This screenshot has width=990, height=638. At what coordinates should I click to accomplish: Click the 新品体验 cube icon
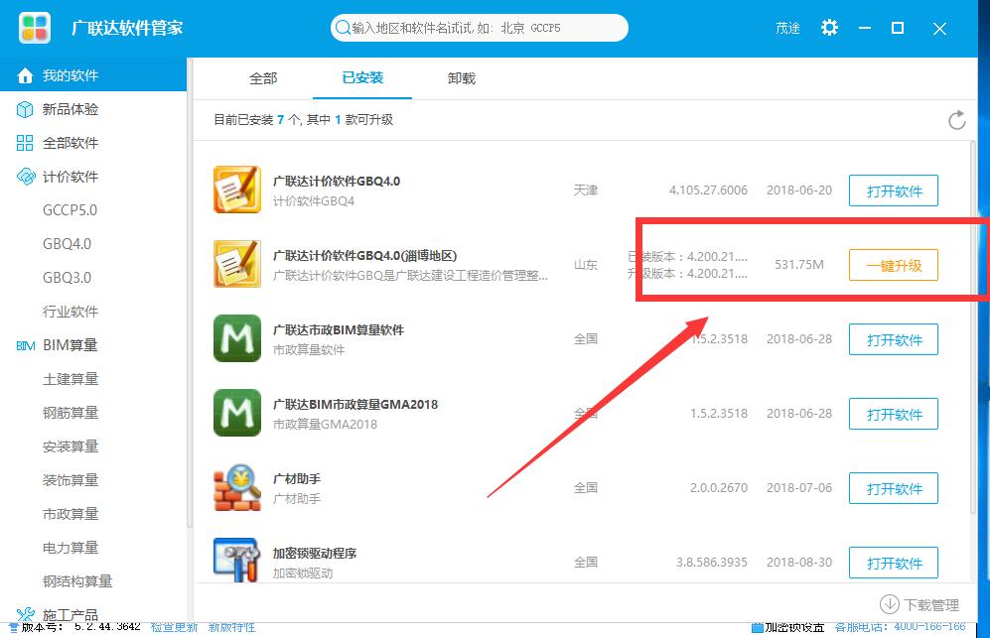click(x=25, y=109)
